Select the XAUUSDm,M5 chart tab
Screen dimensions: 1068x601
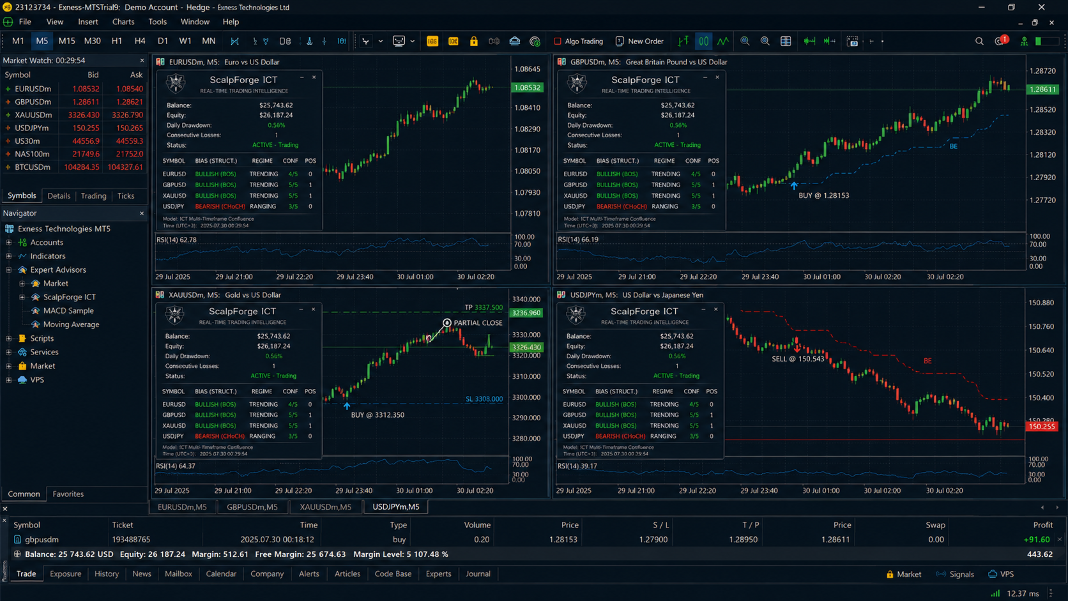pyautogui.click(x=325, y=506)
